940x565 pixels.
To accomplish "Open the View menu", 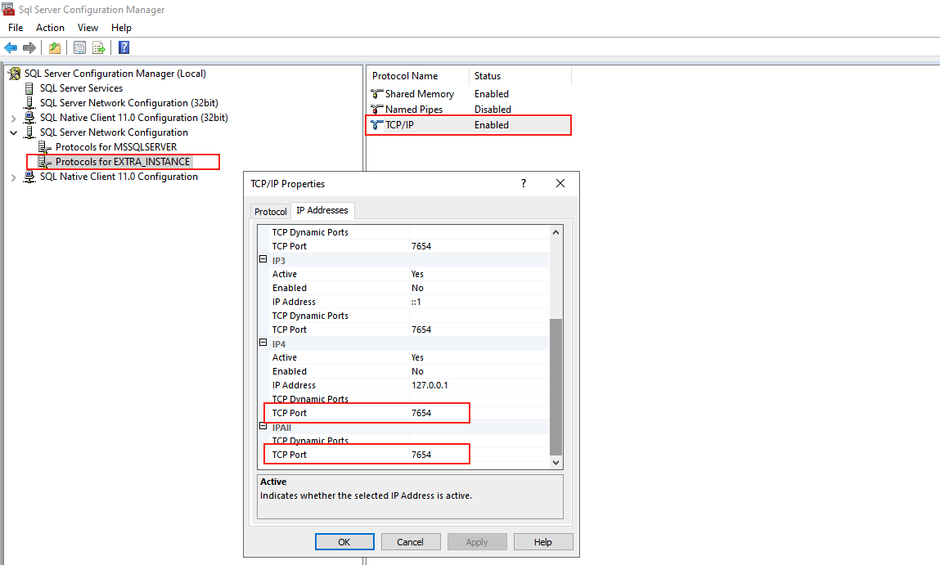I will (x=88, y=28).
